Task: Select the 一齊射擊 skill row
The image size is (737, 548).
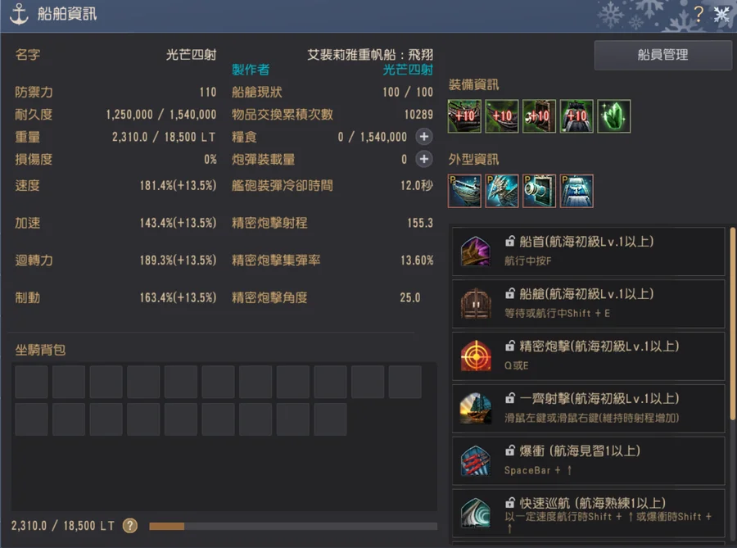Action: 589,409
